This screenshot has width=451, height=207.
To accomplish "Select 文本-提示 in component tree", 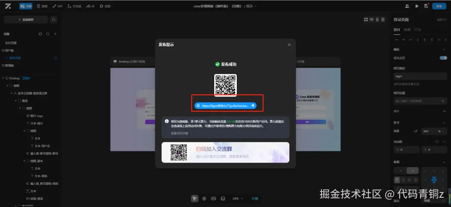I will (x=35, y=123).
